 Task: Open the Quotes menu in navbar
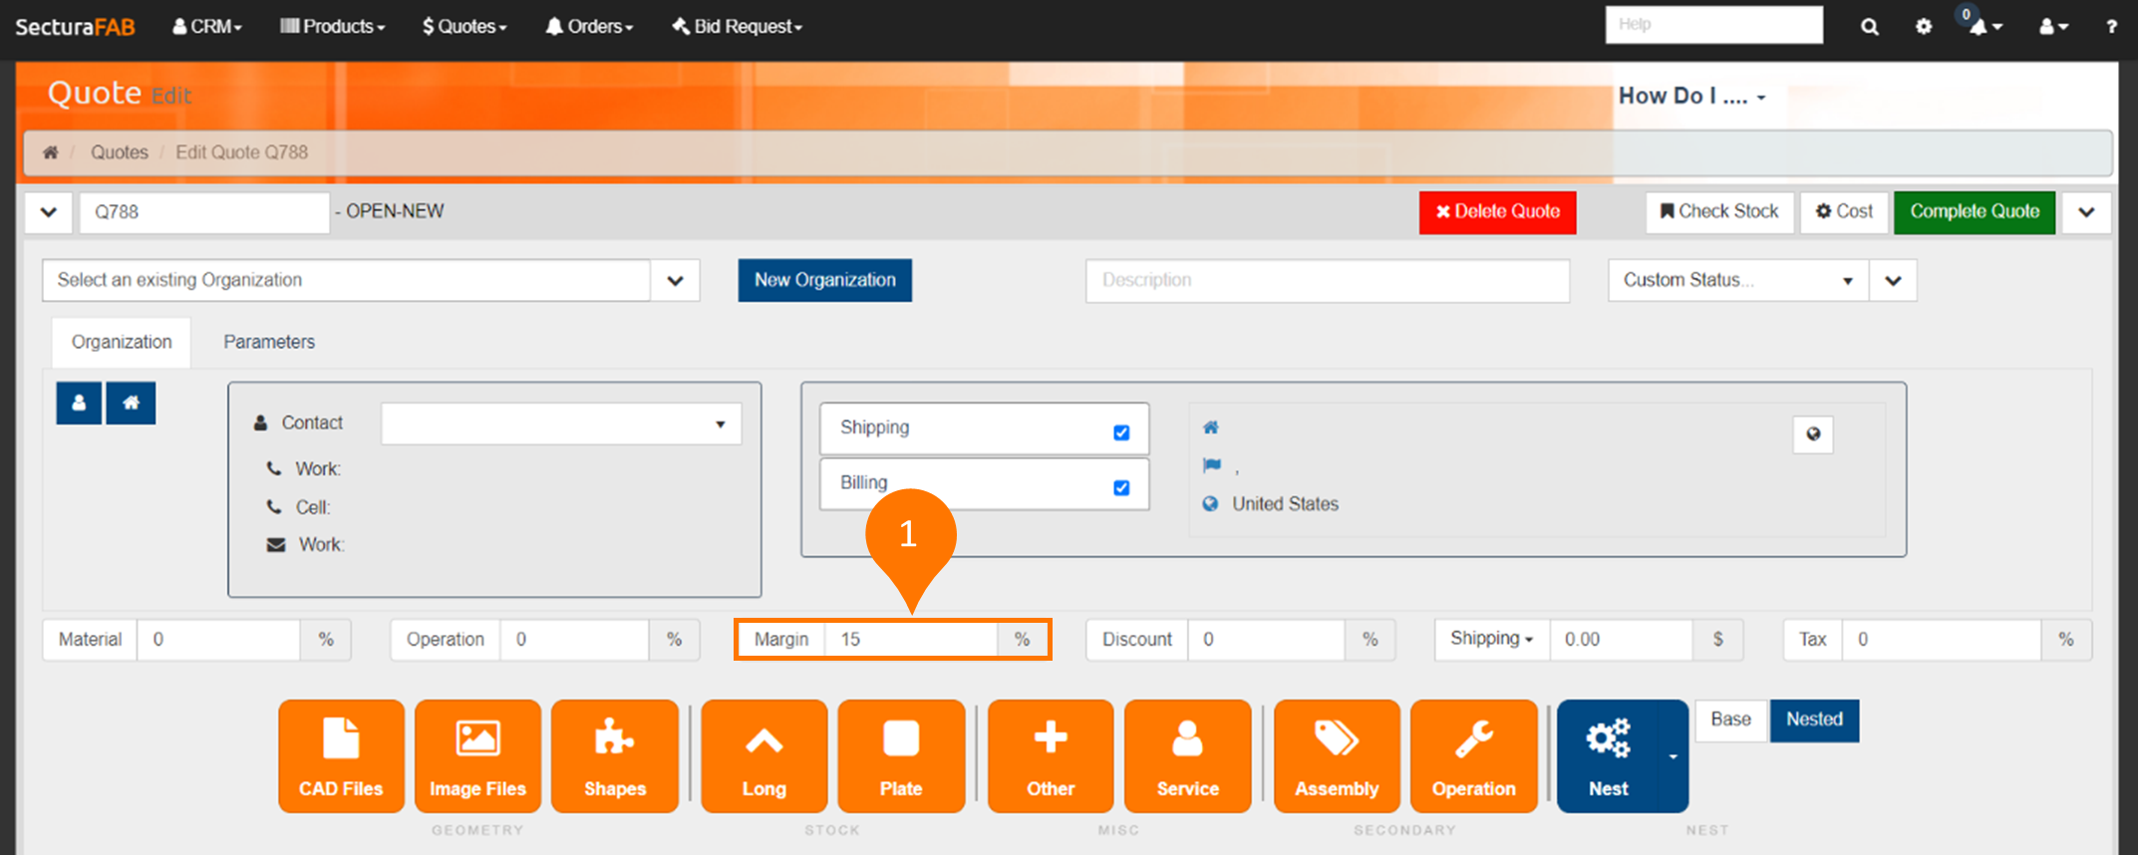[x=464, y=27]
